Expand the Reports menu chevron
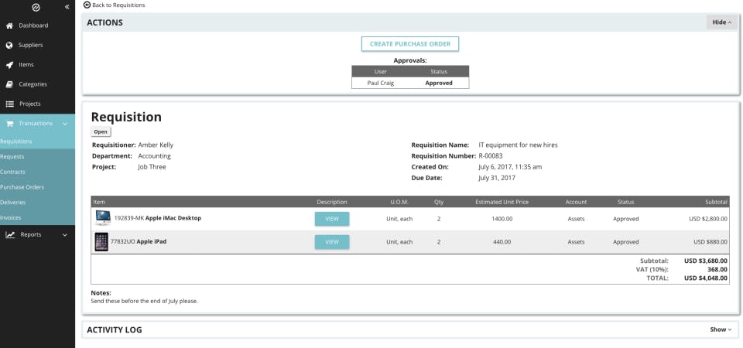The width and height of the screenshot is (743, 348). point(65,235)
